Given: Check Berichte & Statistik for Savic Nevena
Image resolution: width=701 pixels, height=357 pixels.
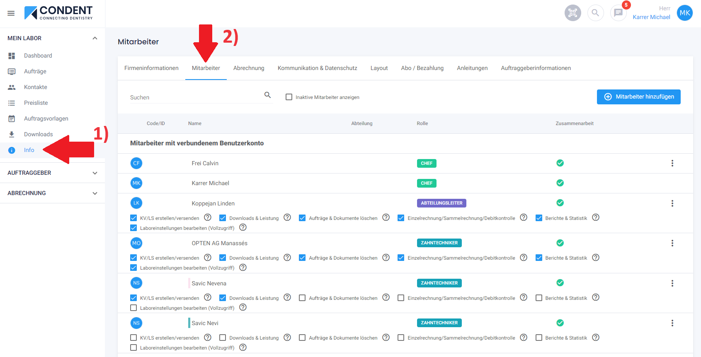Looking at the screenshot, I should click(x=539, y=298).
